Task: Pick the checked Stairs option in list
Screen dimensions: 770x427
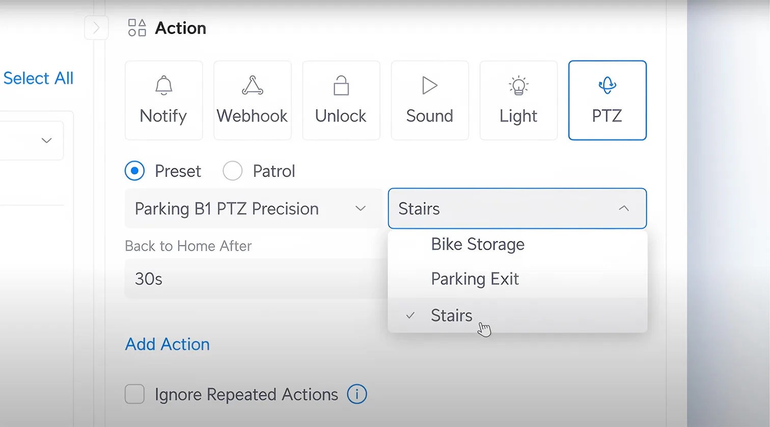Action: [517, 315]
